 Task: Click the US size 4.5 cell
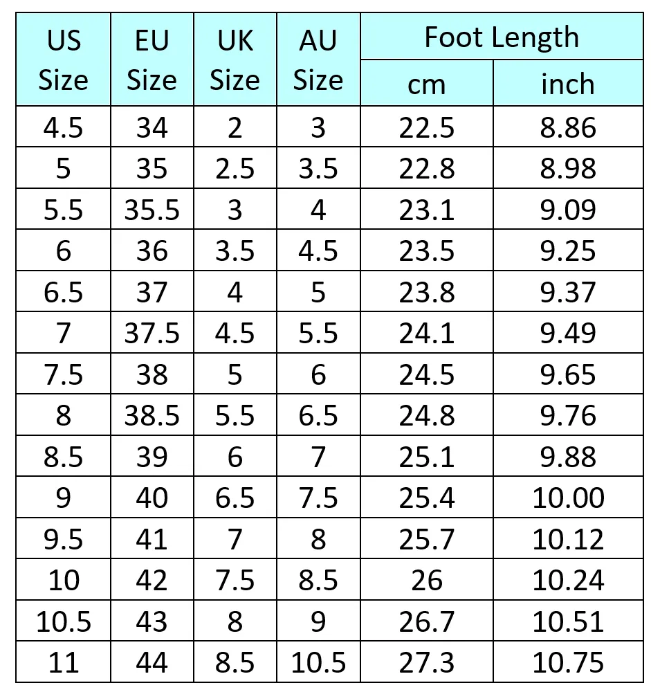(63, 127)
